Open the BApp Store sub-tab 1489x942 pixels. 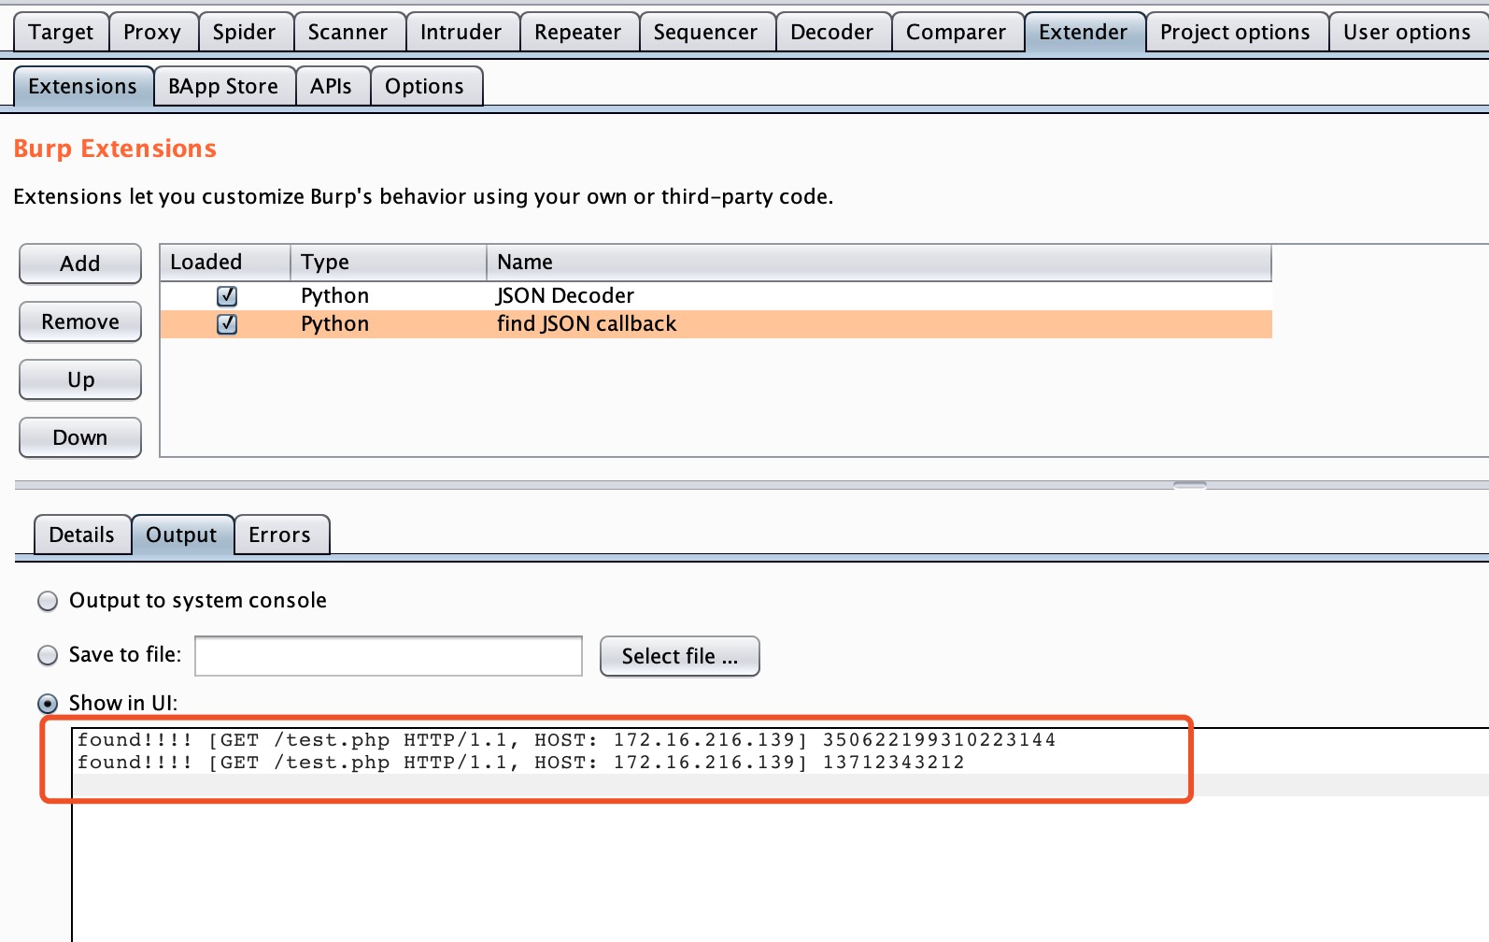click(x=223, y=87)
